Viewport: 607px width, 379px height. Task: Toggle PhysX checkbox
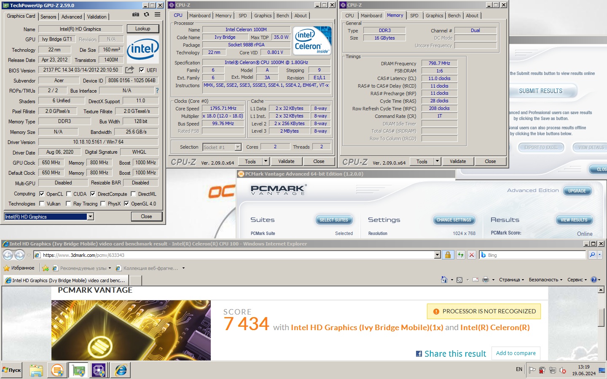coord(103,204)
